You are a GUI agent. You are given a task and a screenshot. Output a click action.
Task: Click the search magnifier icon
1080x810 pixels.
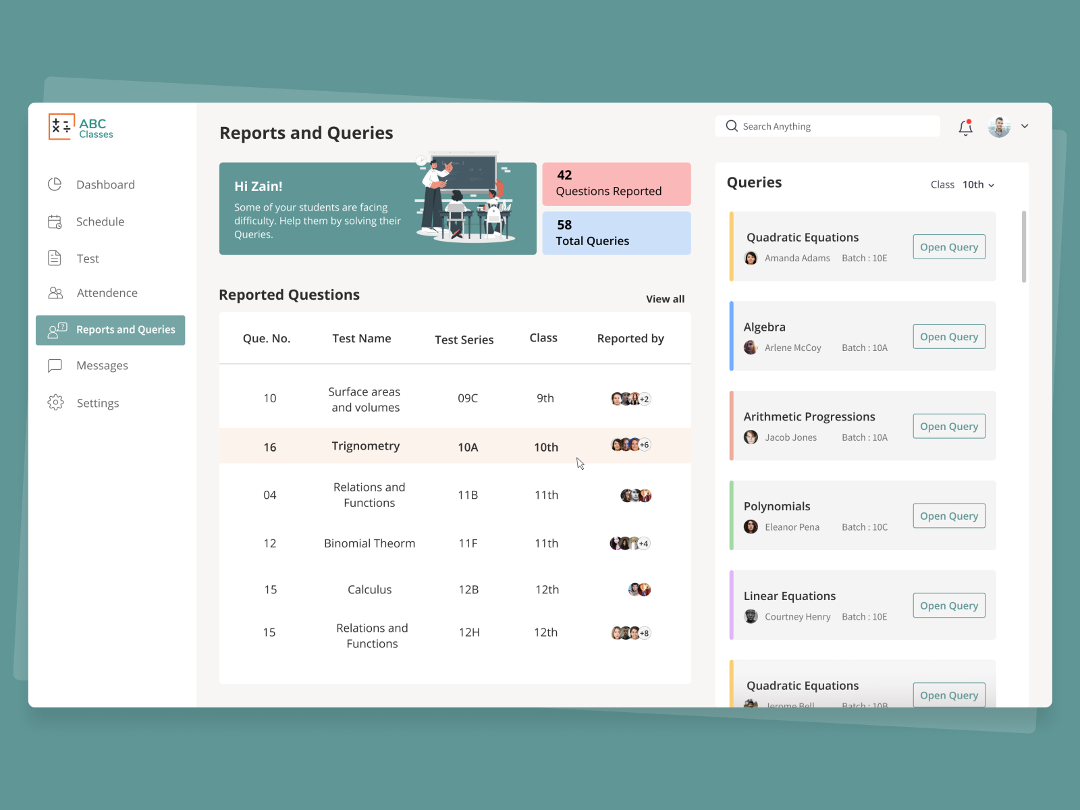[732, 126]
